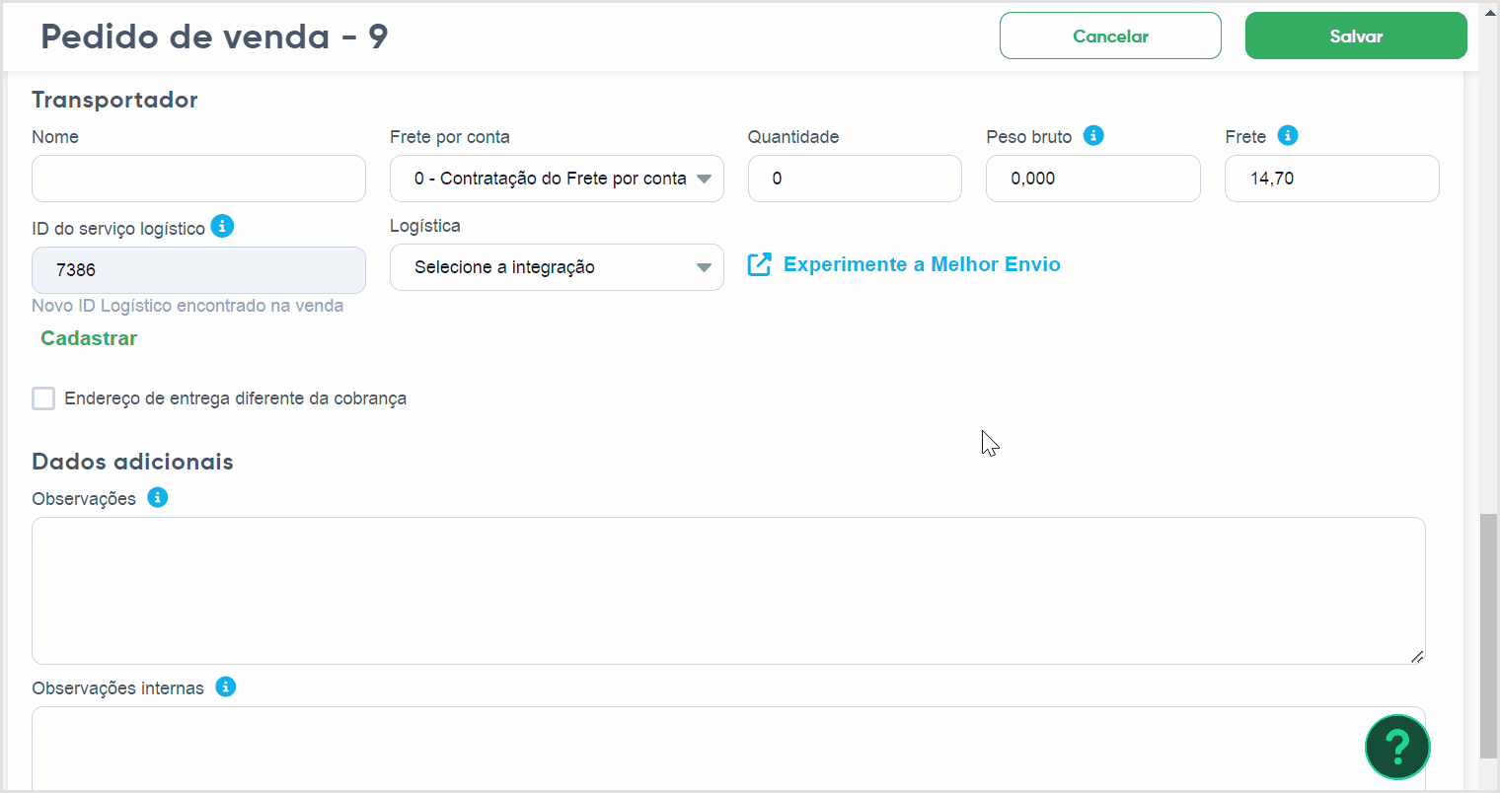Open the Frete por conta dropdown
Image resolution: width=1500 pixels, height=793 pixels.
pos(557,179)
